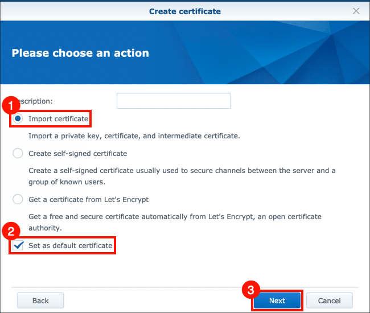Click the "Please choose an action" heading
This screenshot has width=370, height=313.
[80, 53]
